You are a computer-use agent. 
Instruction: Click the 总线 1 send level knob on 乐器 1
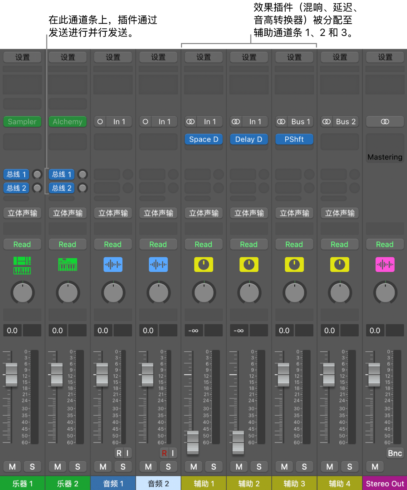pos(37,174)
